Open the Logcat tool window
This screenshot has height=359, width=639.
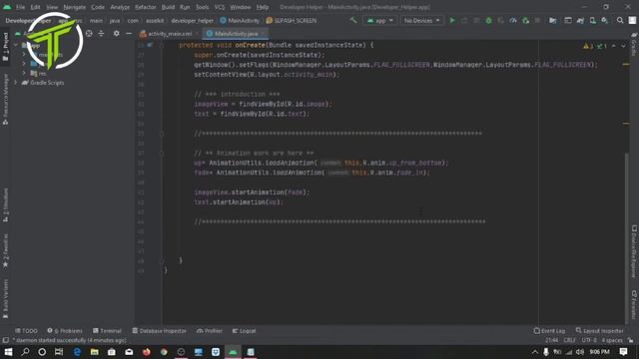coord(244,331)
